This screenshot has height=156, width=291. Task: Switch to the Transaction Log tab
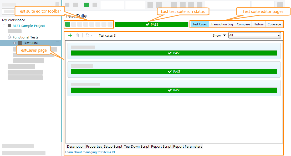222,24
